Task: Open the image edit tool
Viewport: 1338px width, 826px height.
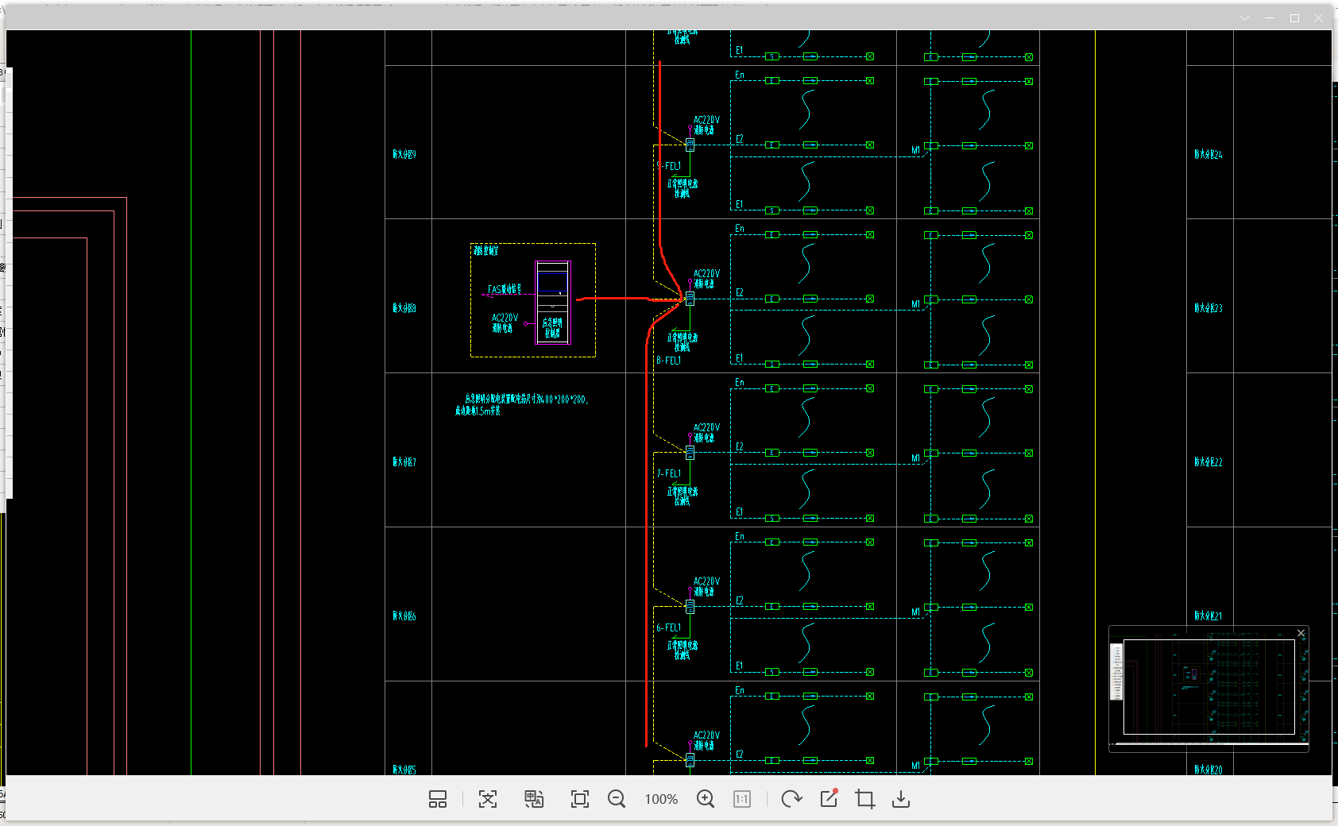Action: 829,798
